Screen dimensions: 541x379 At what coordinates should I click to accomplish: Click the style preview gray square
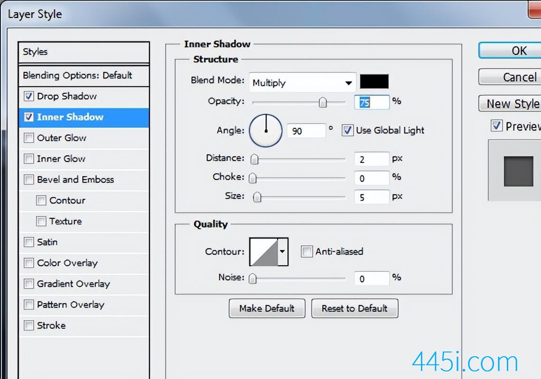pos(518,171)
